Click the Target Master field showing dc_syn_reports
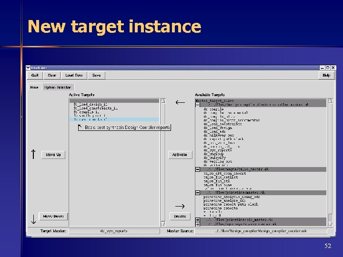 point(114,231)
